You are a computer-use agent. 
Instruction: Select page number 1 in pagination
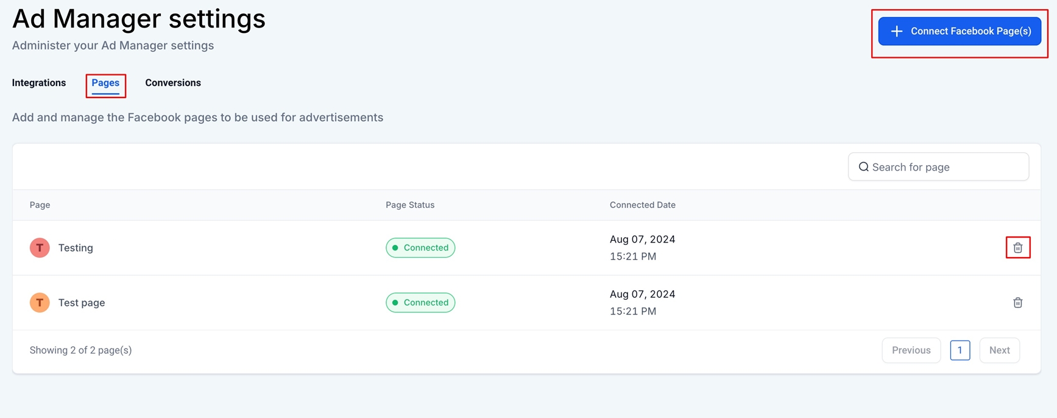point(960,350)
